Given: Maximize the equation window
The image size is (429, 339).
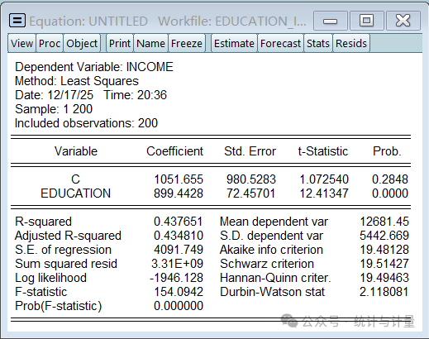Looking at the screenshot, I should (x=367, y=21).
